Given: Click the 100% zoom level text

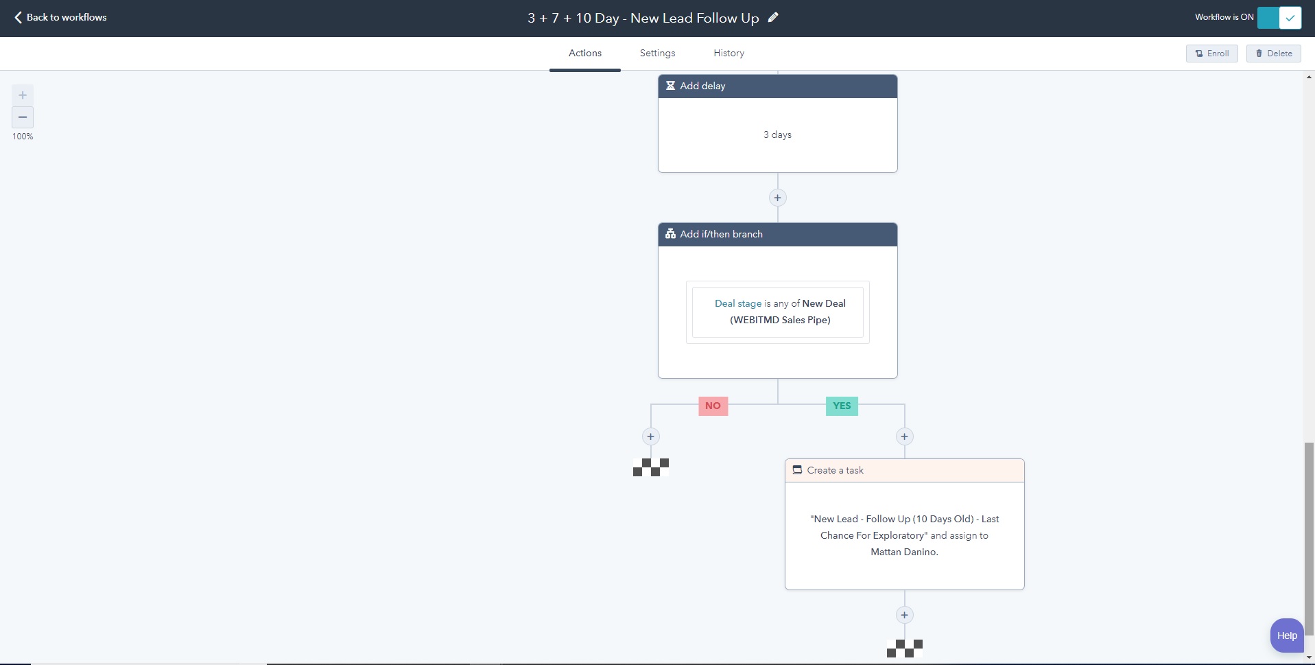Looking at the screenshot, I should click(23, 137).
